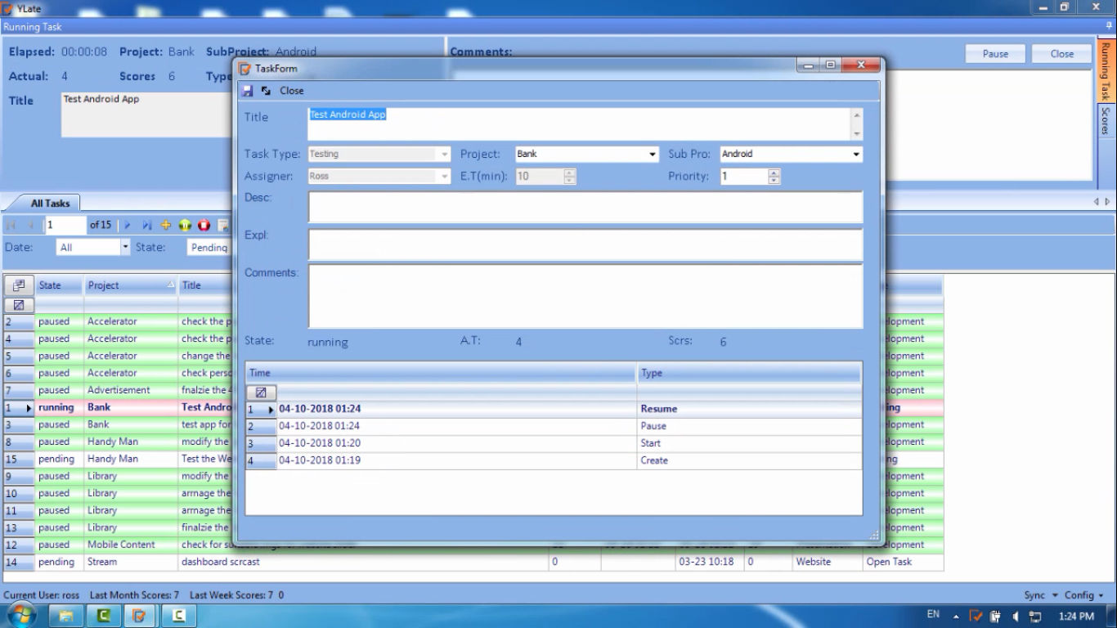Click the YLate title bar icon
The image size is (1117, 628).
7,8
